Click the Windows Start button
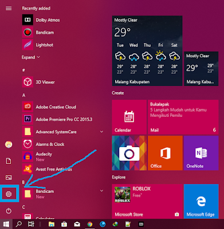This screenshot has width=224, height=229. tap(6, 224)
